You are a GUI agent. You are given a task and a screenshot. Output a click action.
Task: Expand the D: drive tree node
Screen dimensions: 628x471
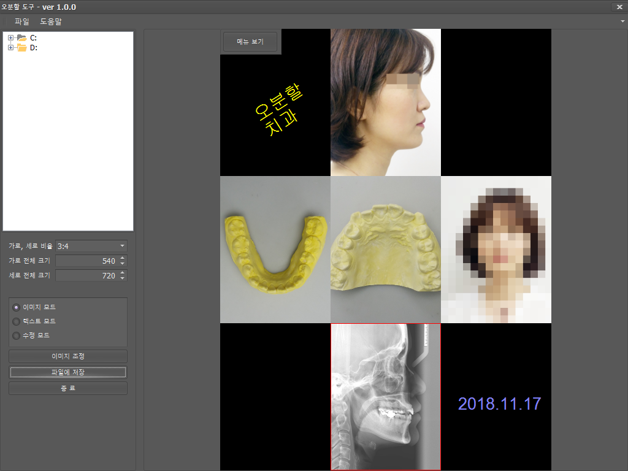tap(10, 48)
